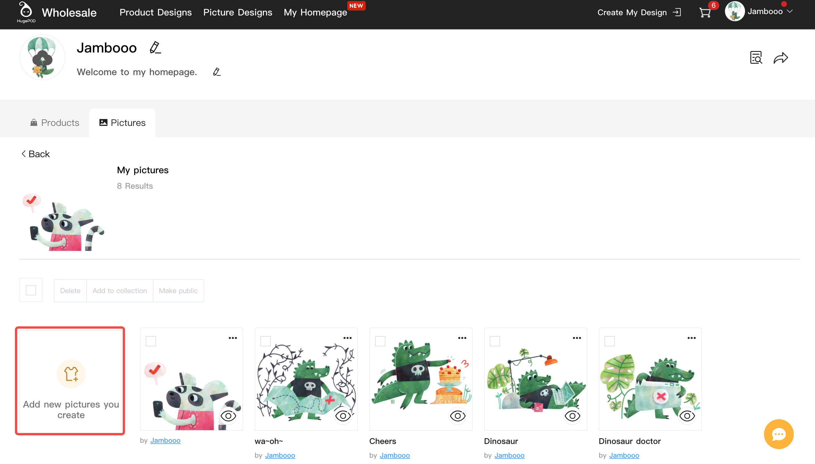Click the Back navigation link

pyautogui.click(x=35, y=154)
